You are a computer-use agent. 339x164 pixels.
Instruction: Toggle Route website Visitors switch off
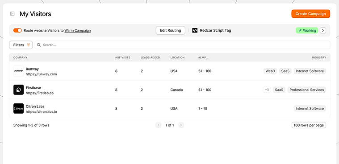coord(17,30)
